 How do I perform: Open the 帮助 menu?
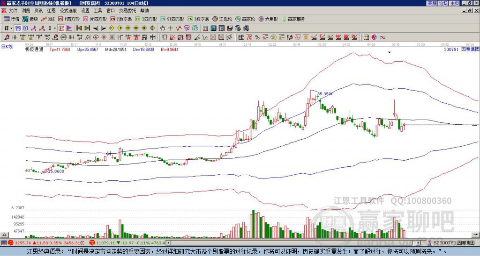pos(144,11)
